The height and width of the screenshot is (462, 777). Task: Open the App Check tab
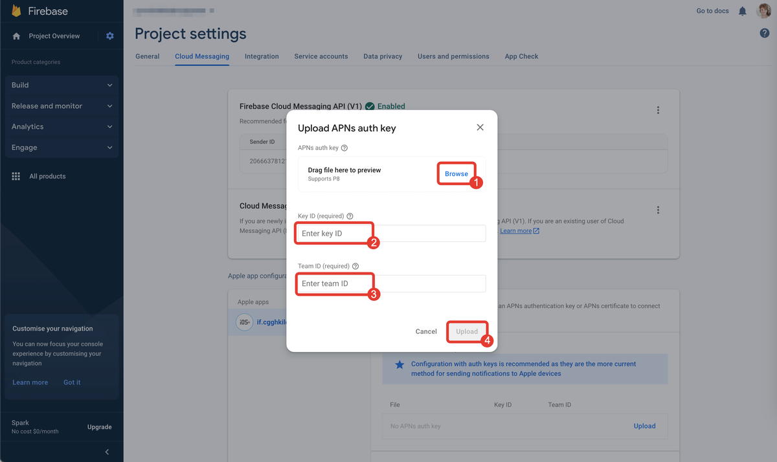pos(521,56)
